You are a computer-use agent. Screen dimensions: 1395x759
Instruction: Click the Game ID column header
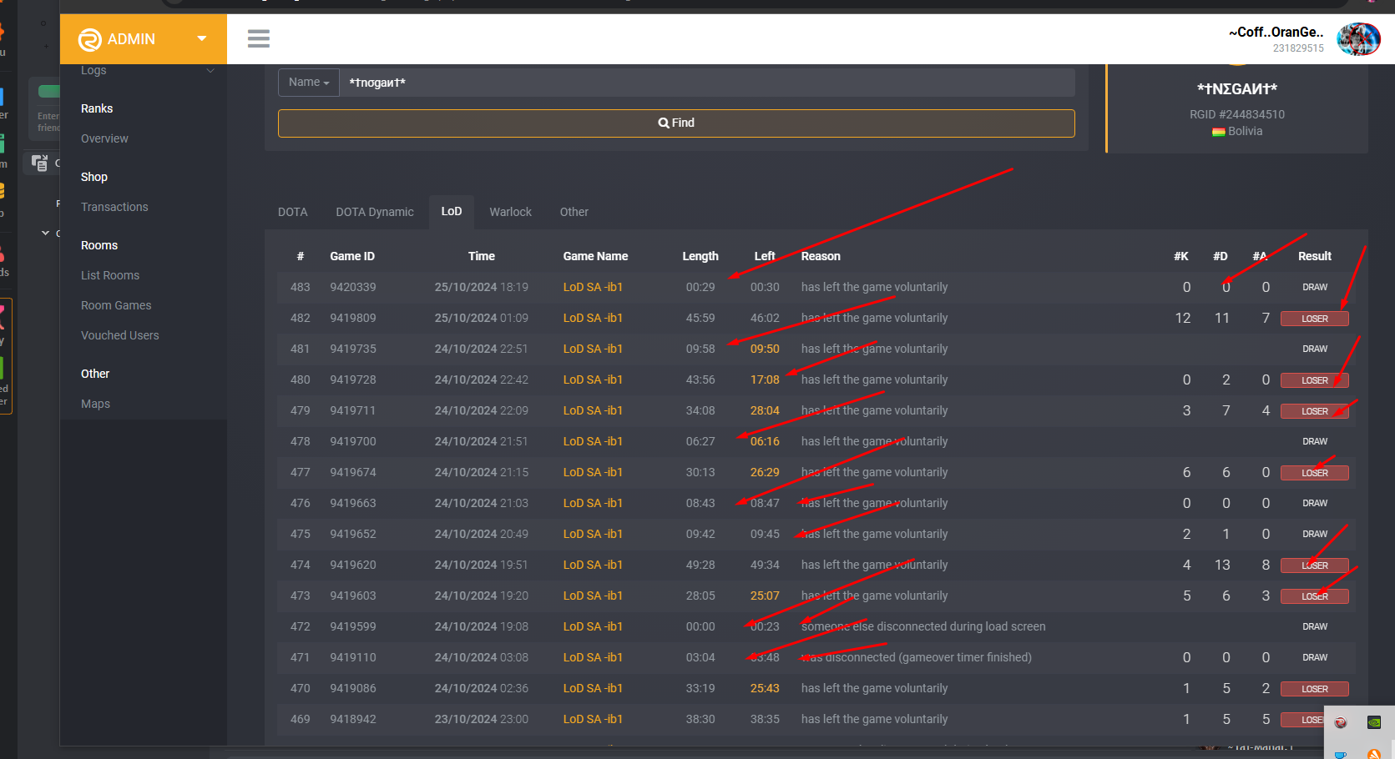(x=352, y=256)
